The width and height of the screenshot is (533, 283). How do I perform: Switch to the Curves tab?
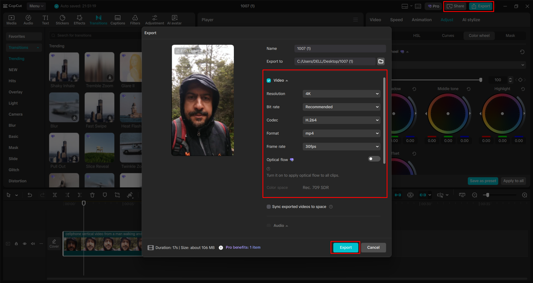(448, 35)
